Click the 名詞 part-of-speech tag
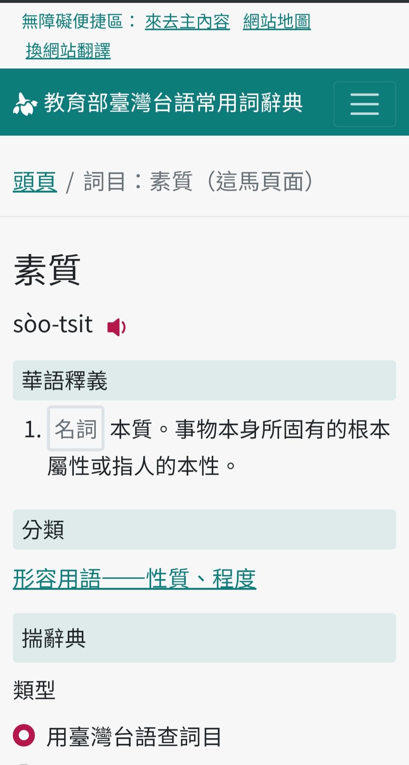Viewport: 409px width, 765px height. 76,428
